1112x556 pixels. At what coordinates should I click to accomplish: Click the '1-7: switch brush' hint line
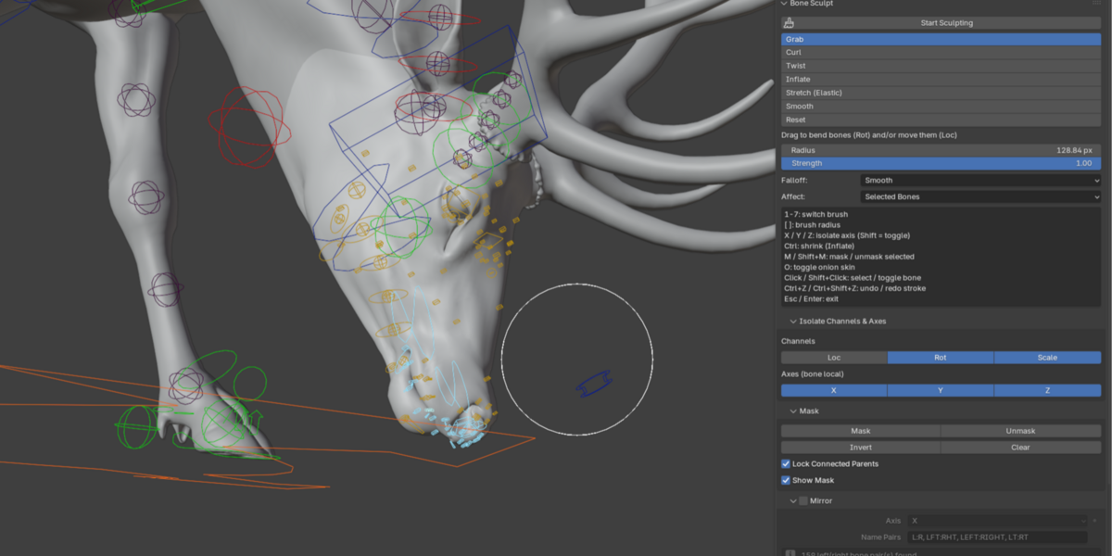(816, 214)
